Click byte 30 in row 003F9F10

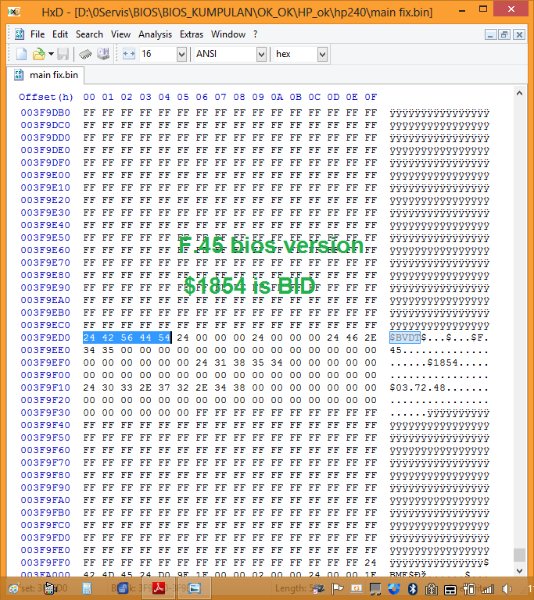(x=108, y=387)
